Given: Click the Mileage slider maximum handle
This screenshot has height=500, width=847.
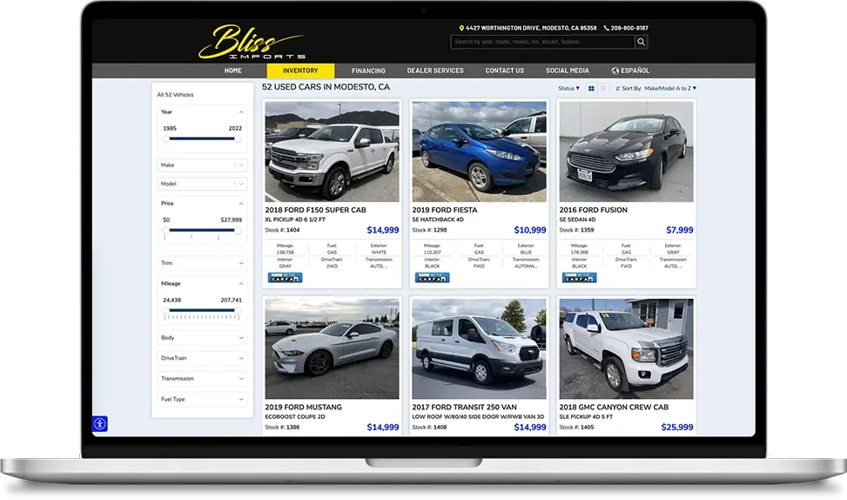Looking at the screenshot, I should [x=238, y=310].
